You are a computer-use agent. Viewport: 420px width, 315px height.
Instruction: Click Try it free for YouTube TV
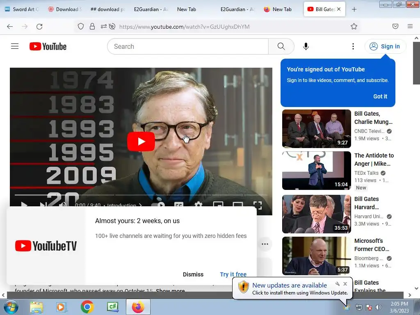(233, 274)
